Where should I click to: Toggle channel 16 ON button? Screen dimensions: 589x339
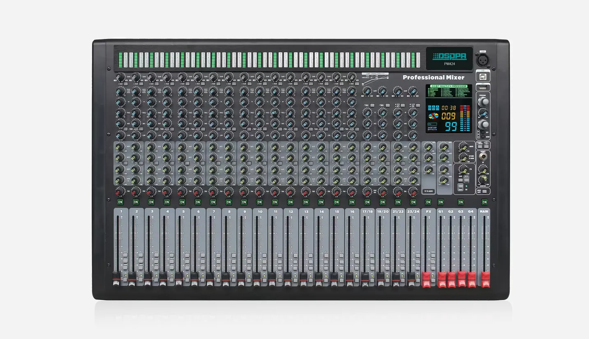[351, 202]
